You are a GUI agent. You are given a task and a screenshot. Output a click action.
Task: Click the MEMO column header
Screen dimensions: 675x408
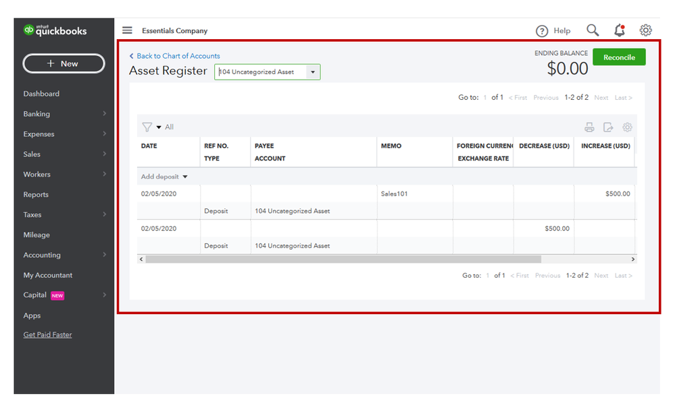point(391,146)
